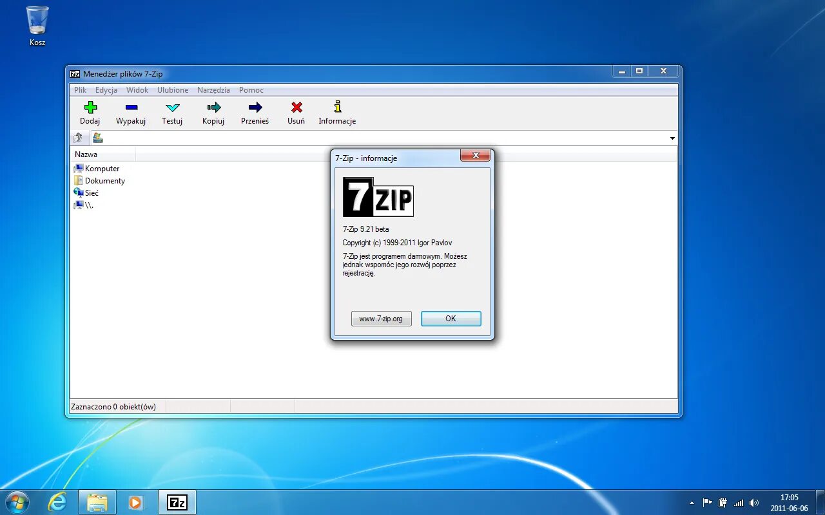This screenshot has height=515, width=825.
Task: Open Windows Media Player from taskbar
Action: (136, 502)
